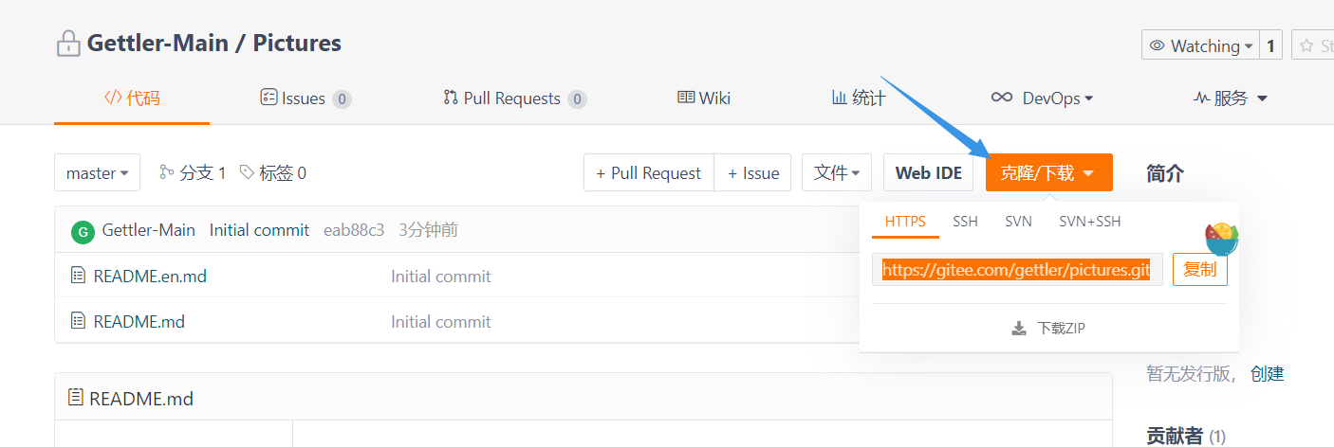Open the Web IDE button

(x=928, y=172)
